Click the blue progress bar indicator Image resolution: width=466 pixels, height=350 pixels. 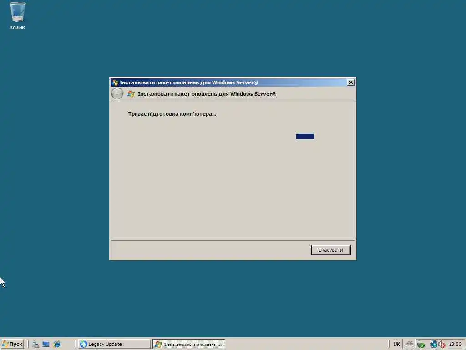coord(305,136)
